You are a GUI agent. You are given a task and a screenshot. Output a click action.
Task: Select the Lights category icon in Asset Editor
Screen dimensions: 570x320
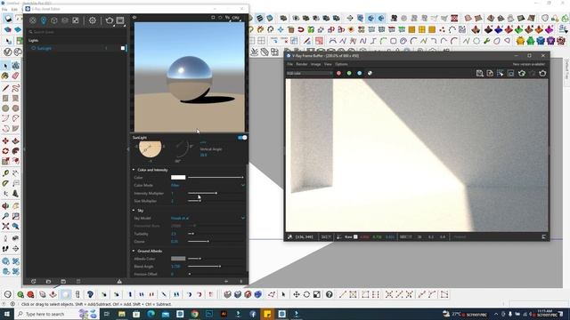pyautogui.click(x=44, y=20)
